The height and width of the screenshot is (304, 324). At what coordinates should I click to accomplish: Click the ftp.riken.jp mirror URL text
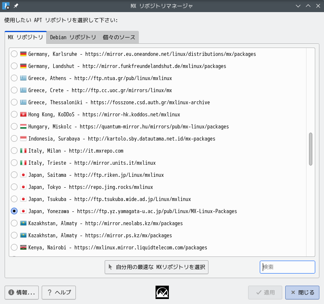[119, 175]
